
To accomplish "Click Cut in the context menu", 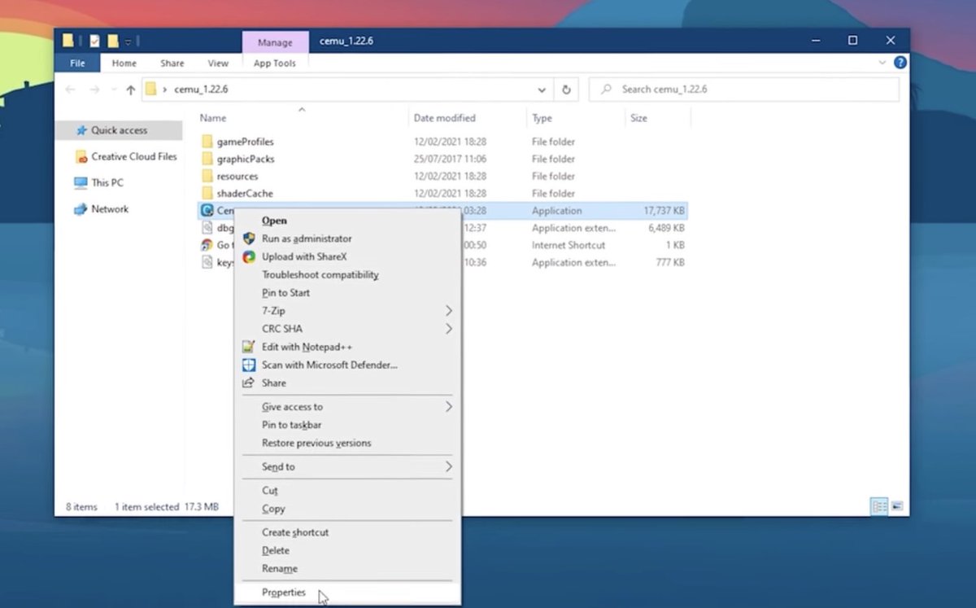I will click(x=270, y=491).
